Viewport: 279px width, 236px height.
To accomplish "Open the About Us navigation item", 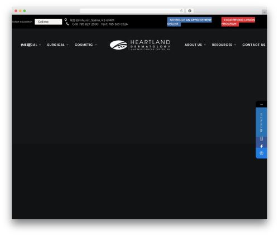I will coord(193,45).
